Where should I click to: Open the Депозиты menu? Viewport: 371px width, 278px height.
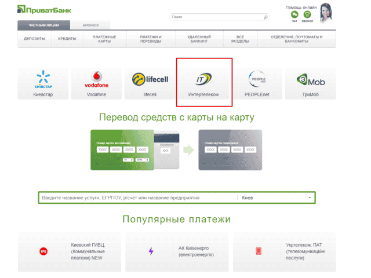pos(35,39)
